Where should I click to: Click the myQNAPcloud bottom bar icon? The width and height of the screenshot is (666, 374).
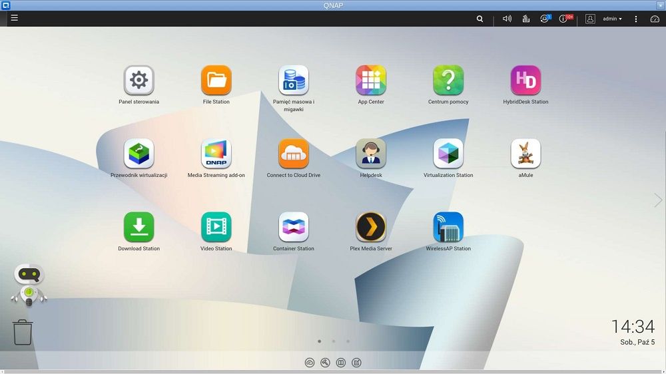310,363
